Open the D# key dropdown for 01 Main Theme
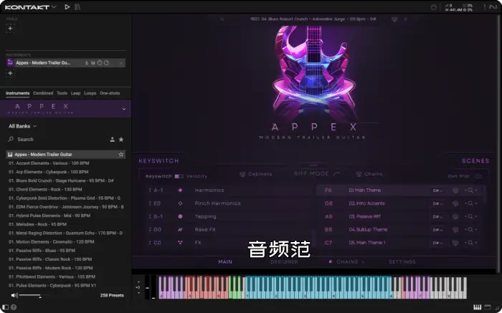The width and height of the screenshot is (502, 313). click(x=437, y=191)
